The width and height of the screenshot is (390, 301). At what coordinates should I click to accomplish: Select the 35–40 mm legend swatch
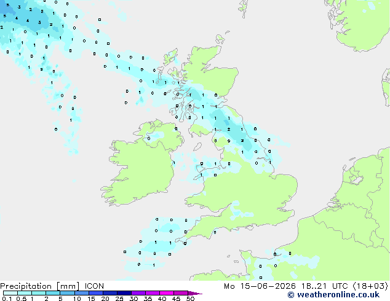(153, 293)
